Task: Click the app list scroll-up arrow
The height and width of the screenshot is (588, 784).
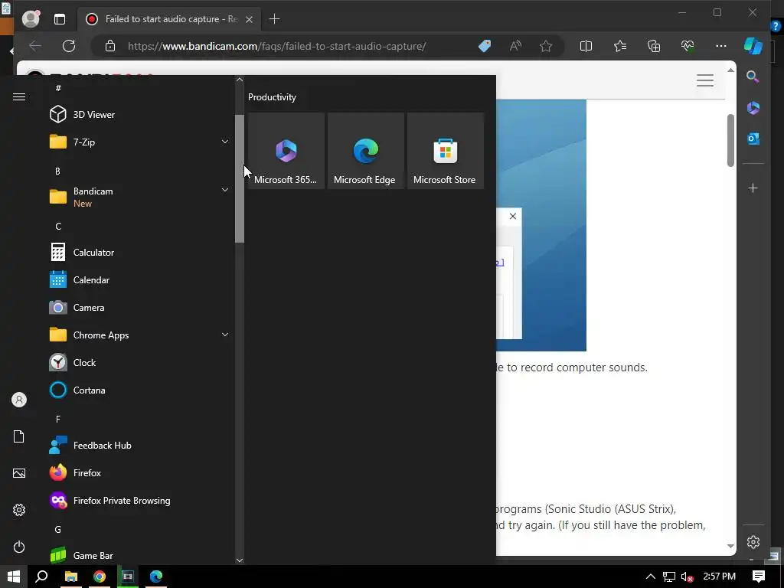Action: [240, 80]
